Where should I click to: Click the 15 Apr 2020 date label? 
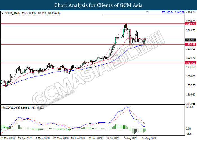25,138
